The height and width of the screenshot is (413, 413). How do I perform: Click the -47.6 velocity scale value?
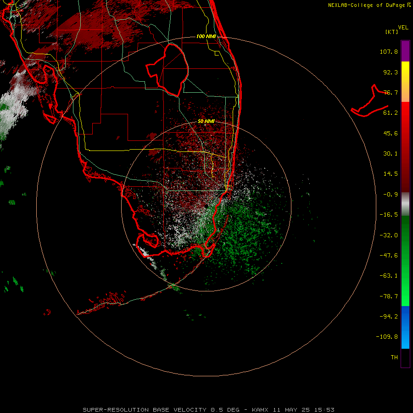[x=389, y=256]
